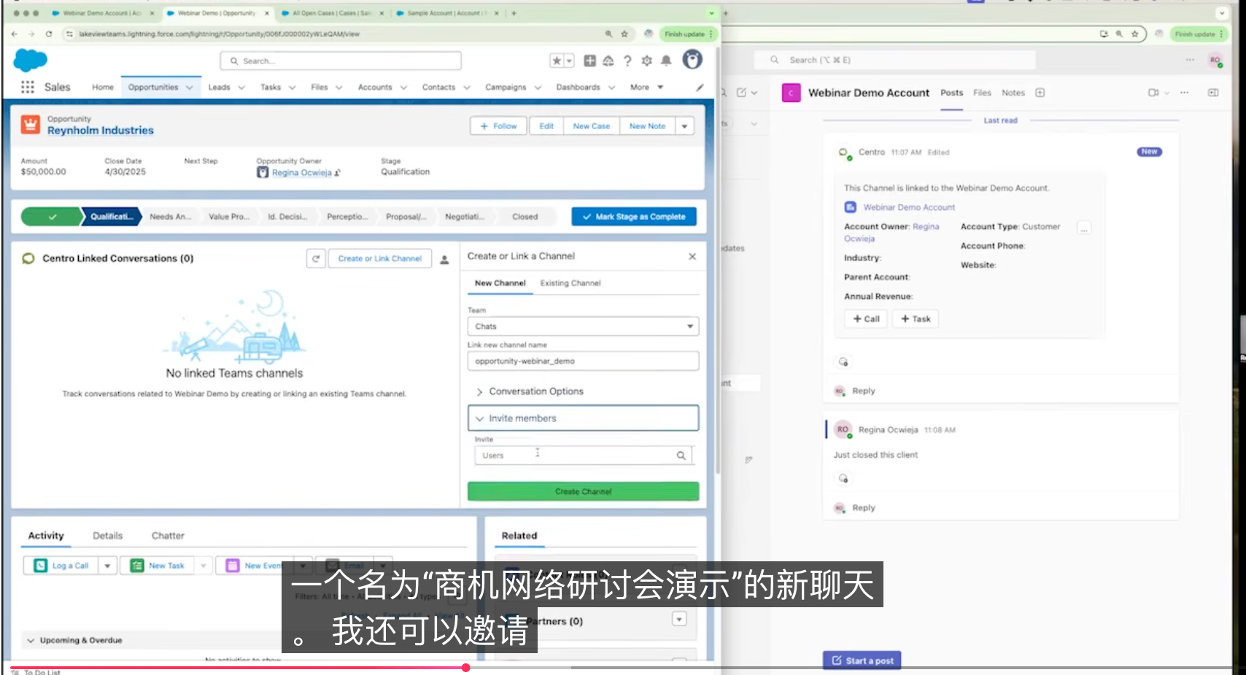
Task: Go back in the browser
Action: tap(15, 34)
